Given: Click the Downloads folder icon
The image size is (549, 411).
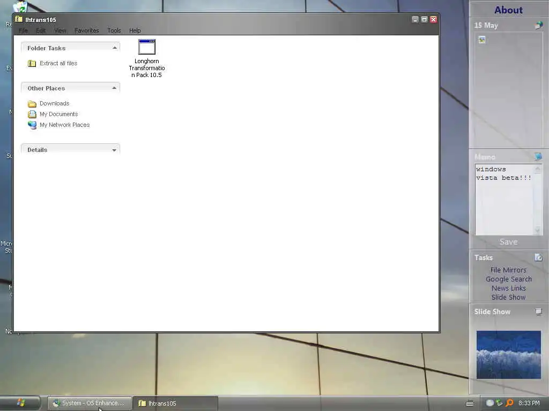Looking at the screenshot, I should click(32, 103).
